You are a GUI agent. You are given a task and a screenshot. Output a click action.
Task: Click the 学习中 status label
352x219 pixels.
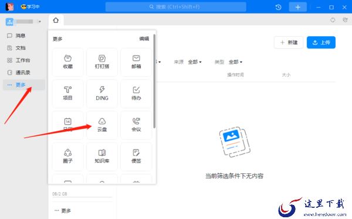tap(30, 6)
